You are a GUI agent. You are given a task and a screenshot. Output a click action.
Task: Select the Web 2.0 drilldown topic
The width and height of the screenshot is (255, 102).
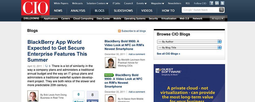(184, 19)
